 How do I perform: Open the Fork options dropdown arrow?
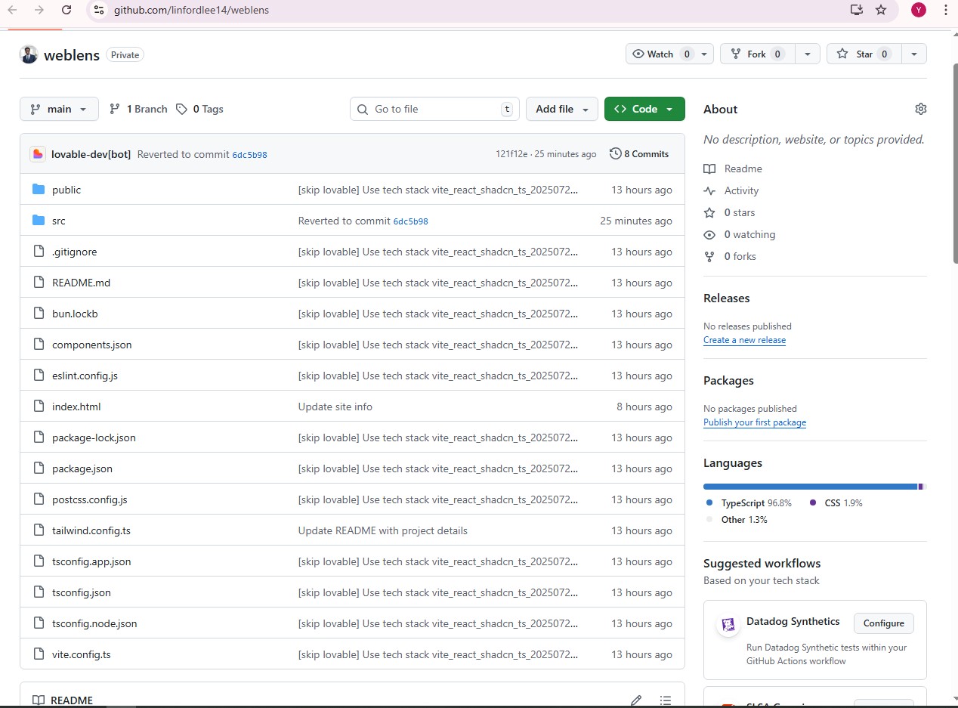click(x=808, y=54)
